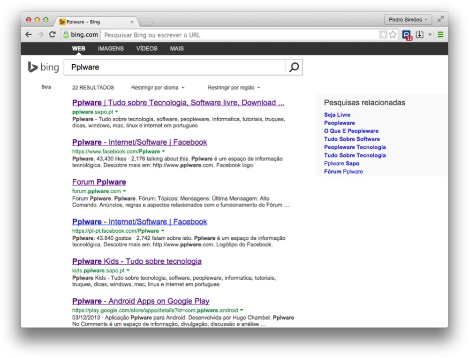Viewport: 469px width, 358px height.
Task: Click the 22 RESULTADOS text
Action: click(x=93, y=87)
